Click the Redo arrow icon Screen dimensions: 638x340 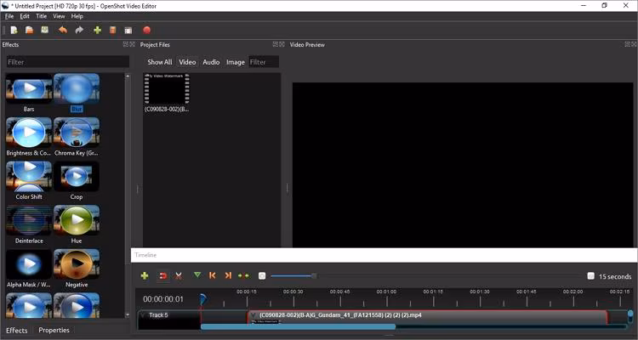[x=79, y=30]
